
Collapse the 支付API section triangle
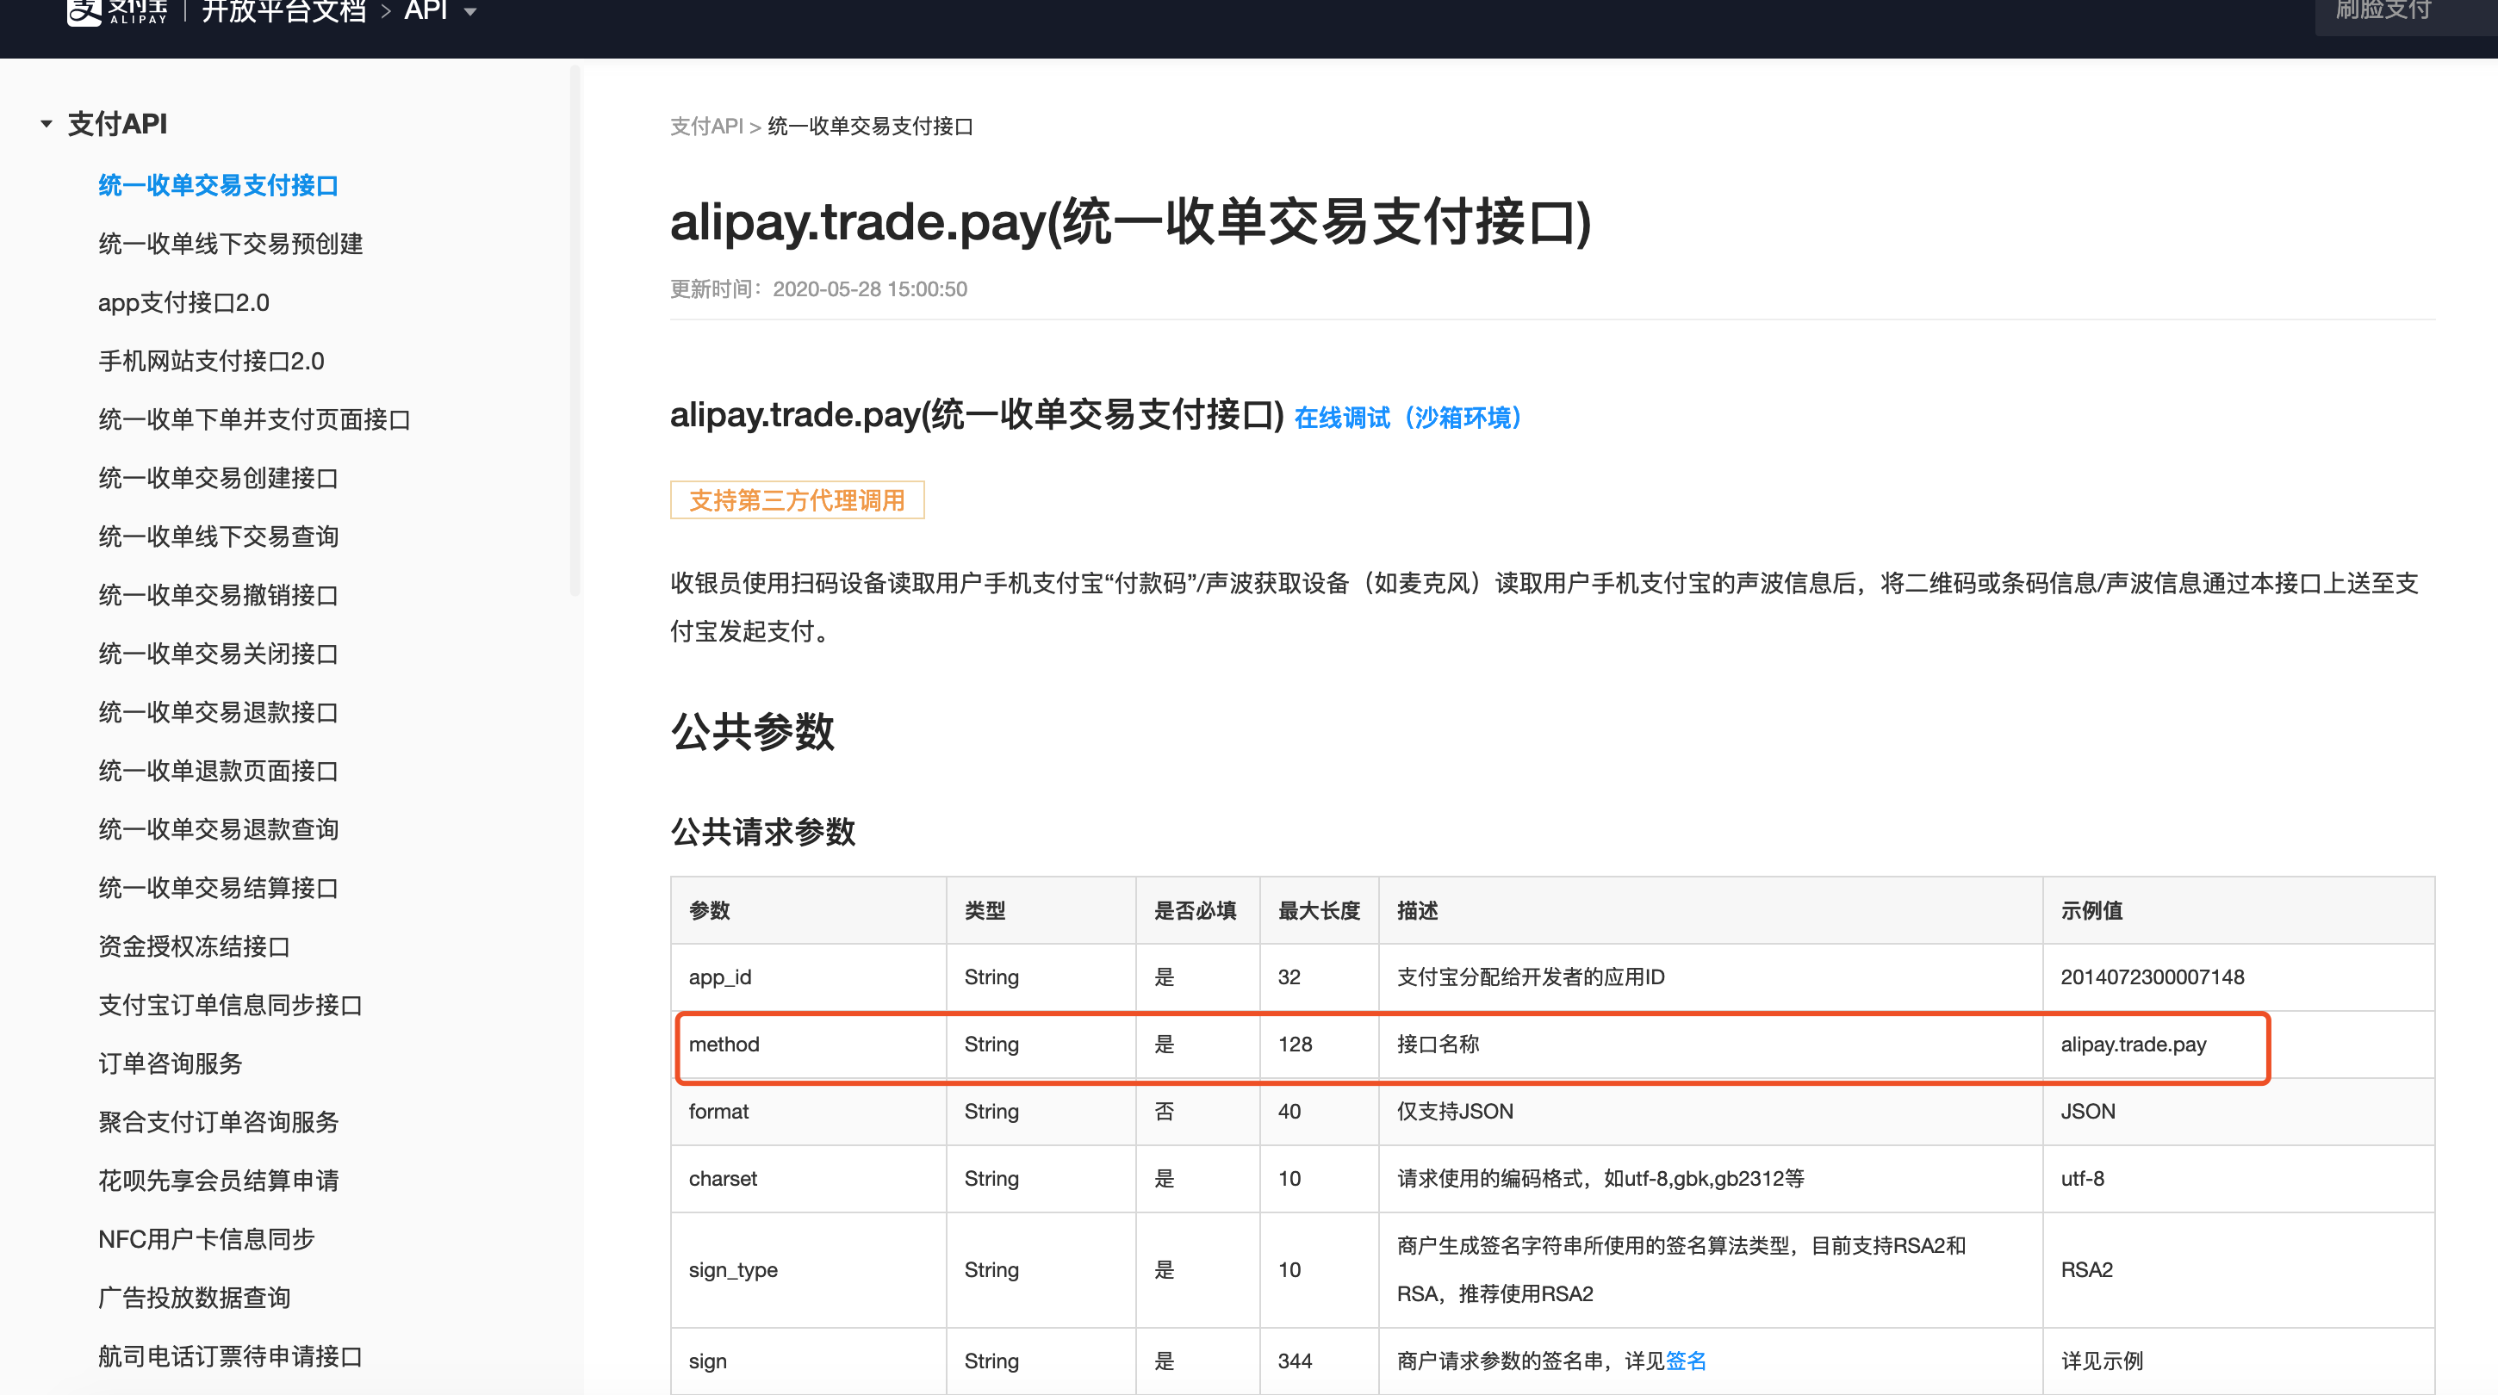[x=45, y=124]
